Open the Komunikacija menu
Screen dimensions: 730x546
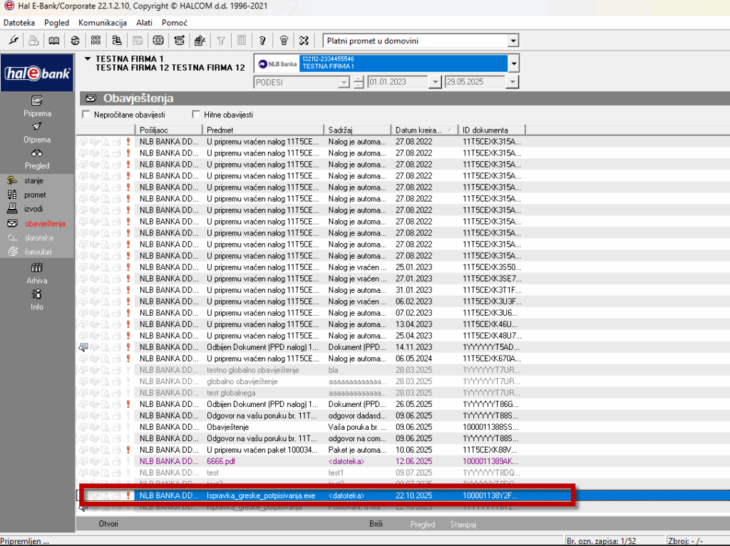pyautogui.click(x=103, y=23)
